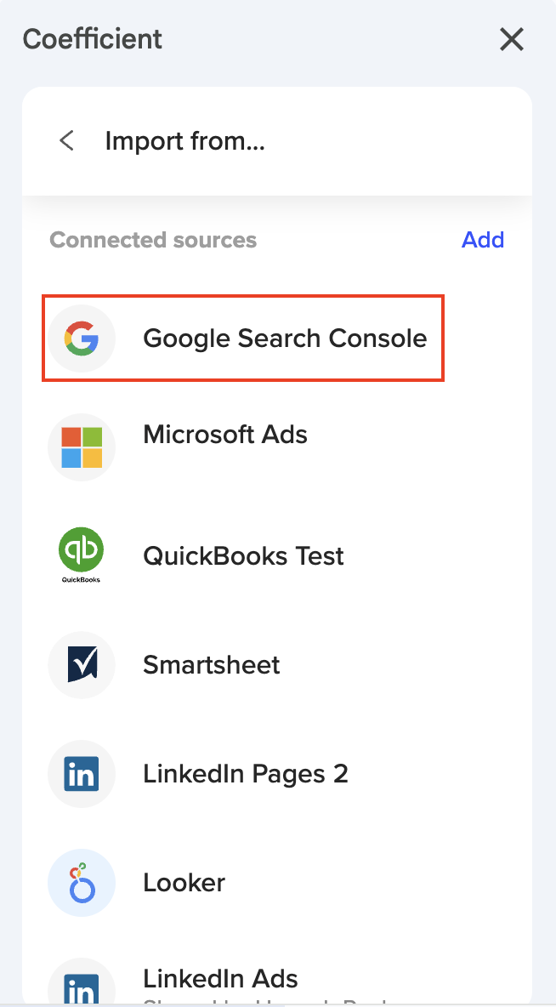Screen dimensions: 556x1007
Task: Click the Google logo icon
Action: coord(82,339)
